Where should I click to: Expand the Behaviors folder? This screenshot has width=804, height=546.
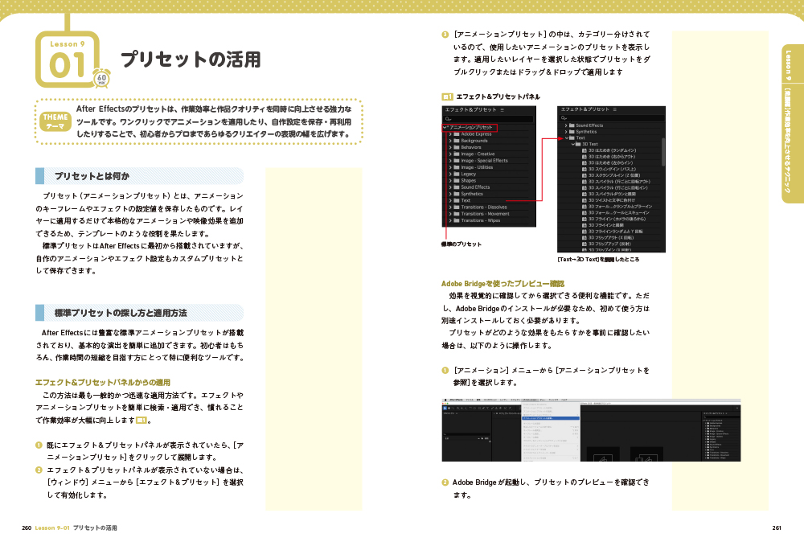tap(450, 147)
